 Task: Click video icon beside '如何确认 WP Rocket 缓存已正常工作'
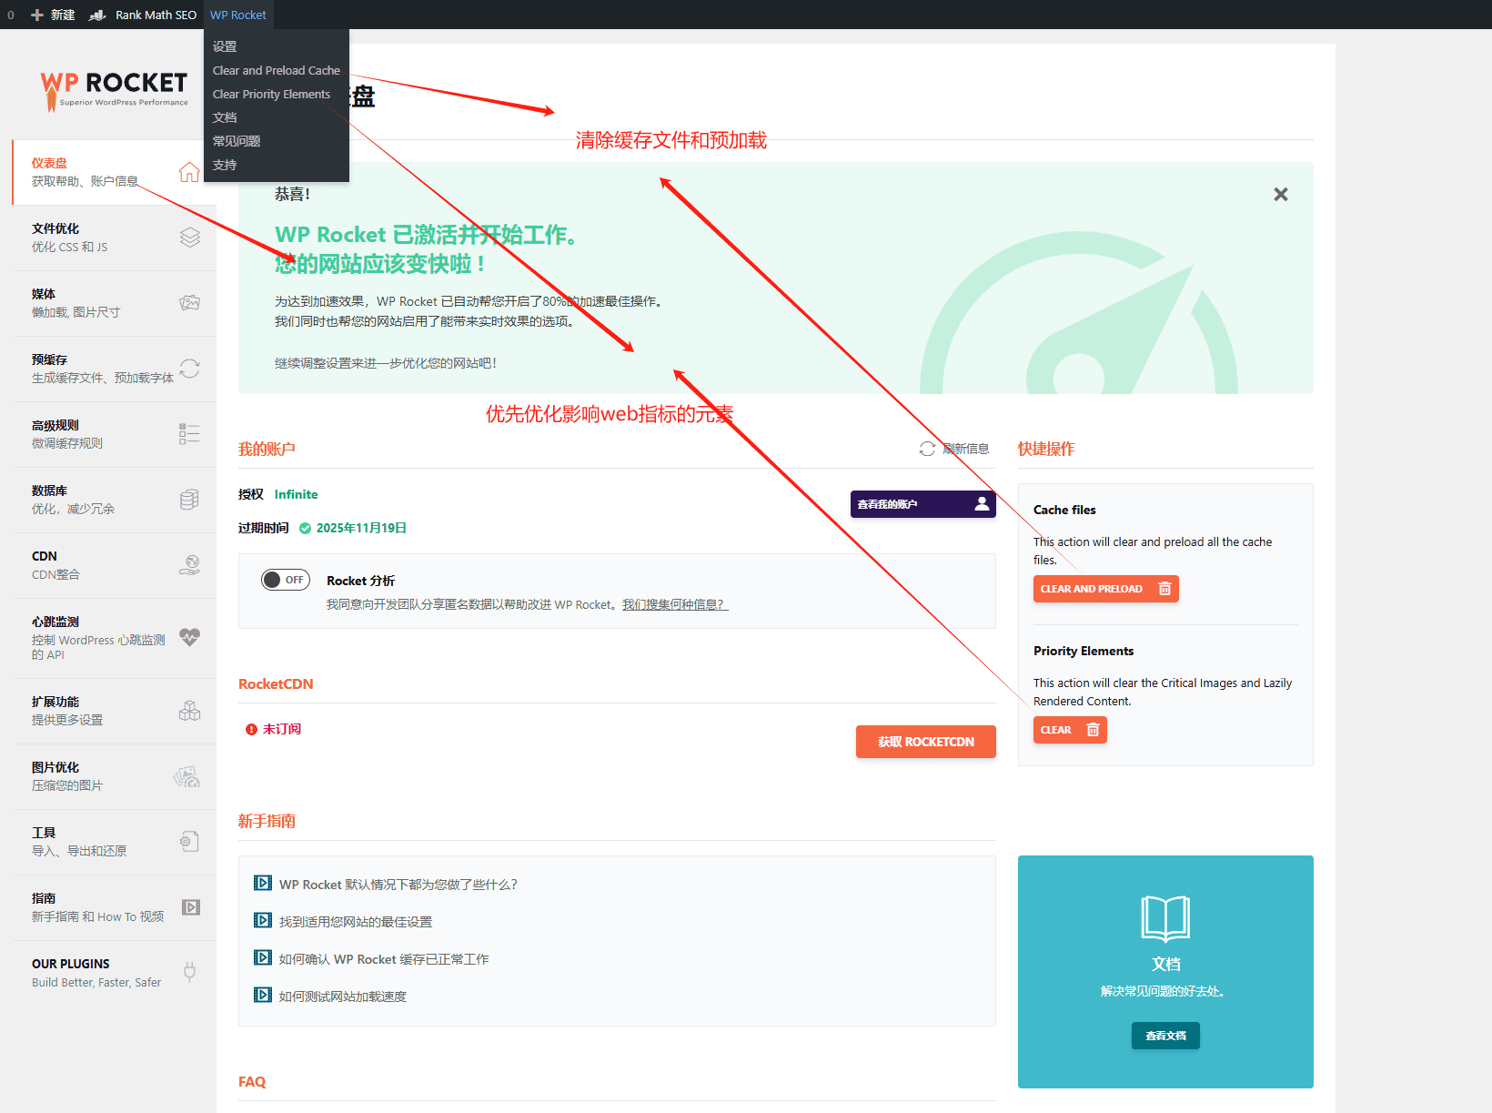coord(263,957)
